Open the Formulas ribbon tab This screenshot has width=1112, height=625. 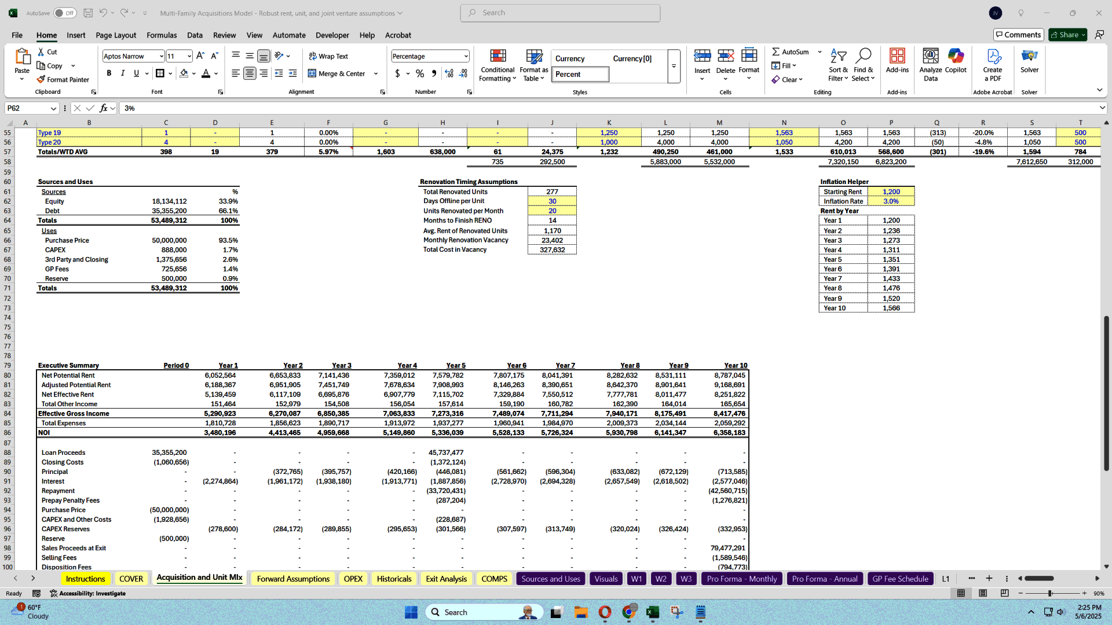[162, 35]
